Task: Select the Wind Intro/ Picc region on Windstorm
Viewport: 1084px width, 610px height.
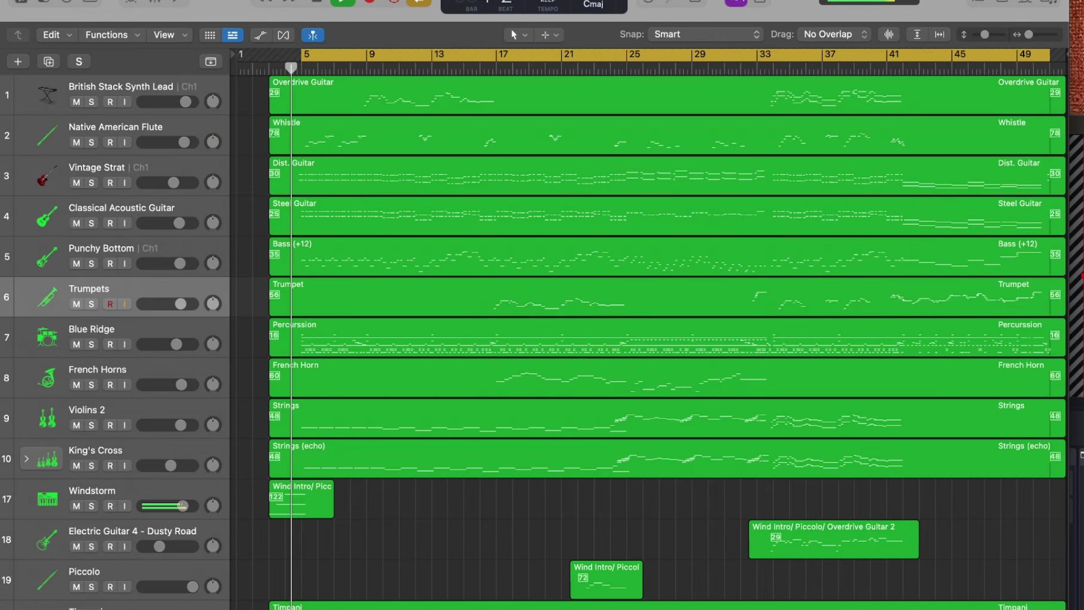Action: (x=301, y=499)
